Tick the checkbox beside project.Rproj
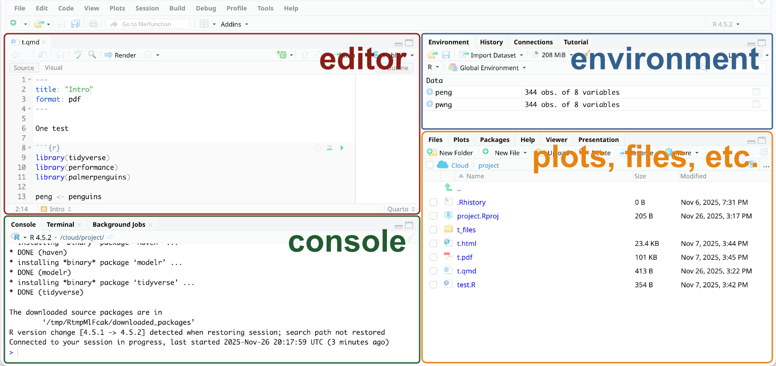This screenshot has width=776, height=366. click(433, 216)
